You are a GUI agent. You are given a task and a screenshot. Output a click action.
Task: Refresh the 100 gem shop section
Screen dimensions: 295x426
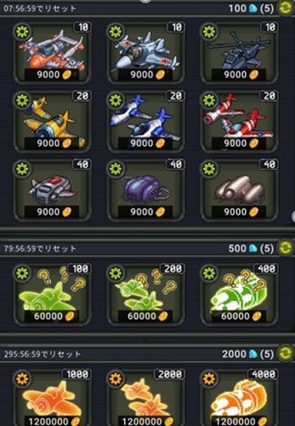[285, 8]
